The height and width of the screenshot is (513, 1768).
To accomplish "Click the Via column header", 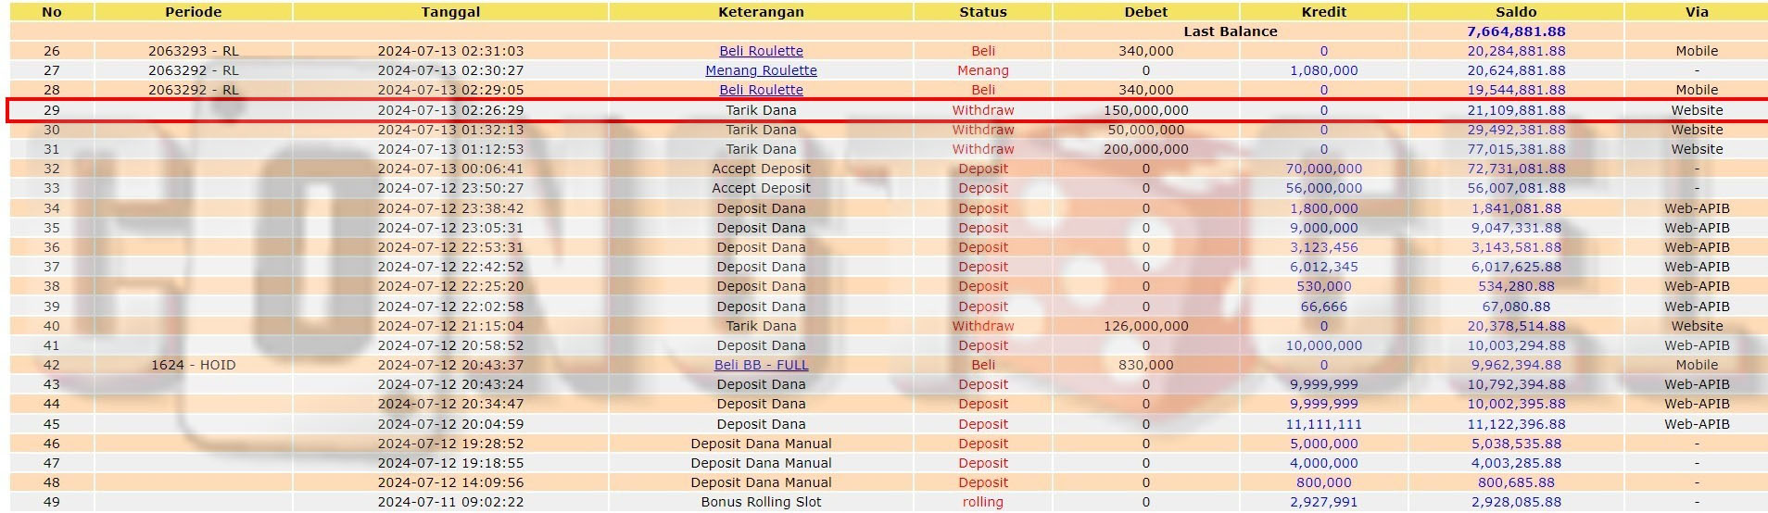I will [1697, 12].
